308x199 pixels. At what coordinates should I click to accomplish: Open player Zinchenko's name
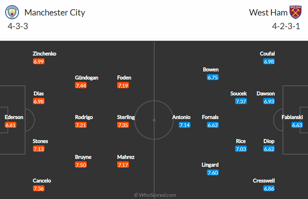44,54
